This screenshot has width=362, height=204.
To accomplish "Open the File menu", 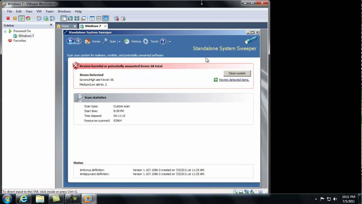I will click(10, 11).
